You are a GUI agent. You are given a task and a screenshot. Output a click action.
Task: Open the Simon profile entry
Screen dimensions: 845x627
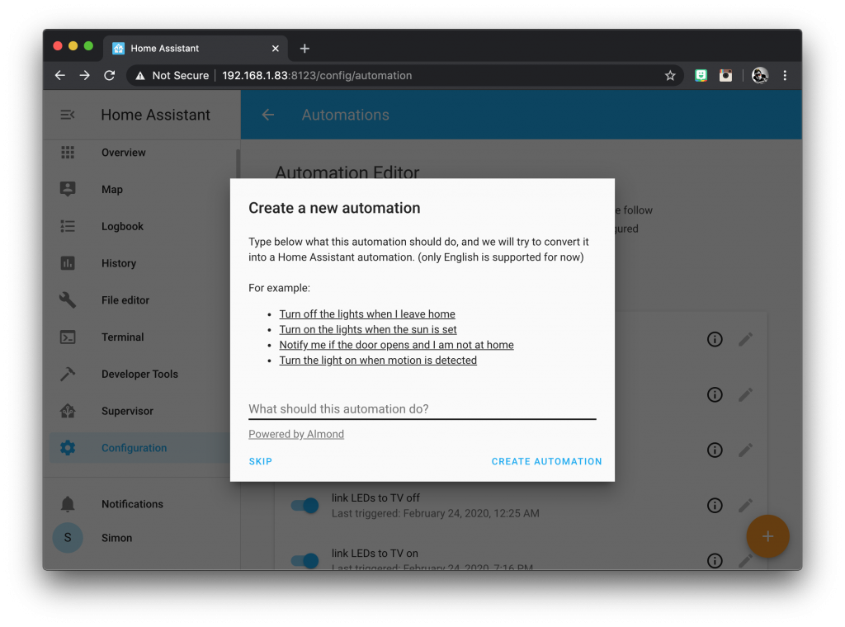click(141, 538)
